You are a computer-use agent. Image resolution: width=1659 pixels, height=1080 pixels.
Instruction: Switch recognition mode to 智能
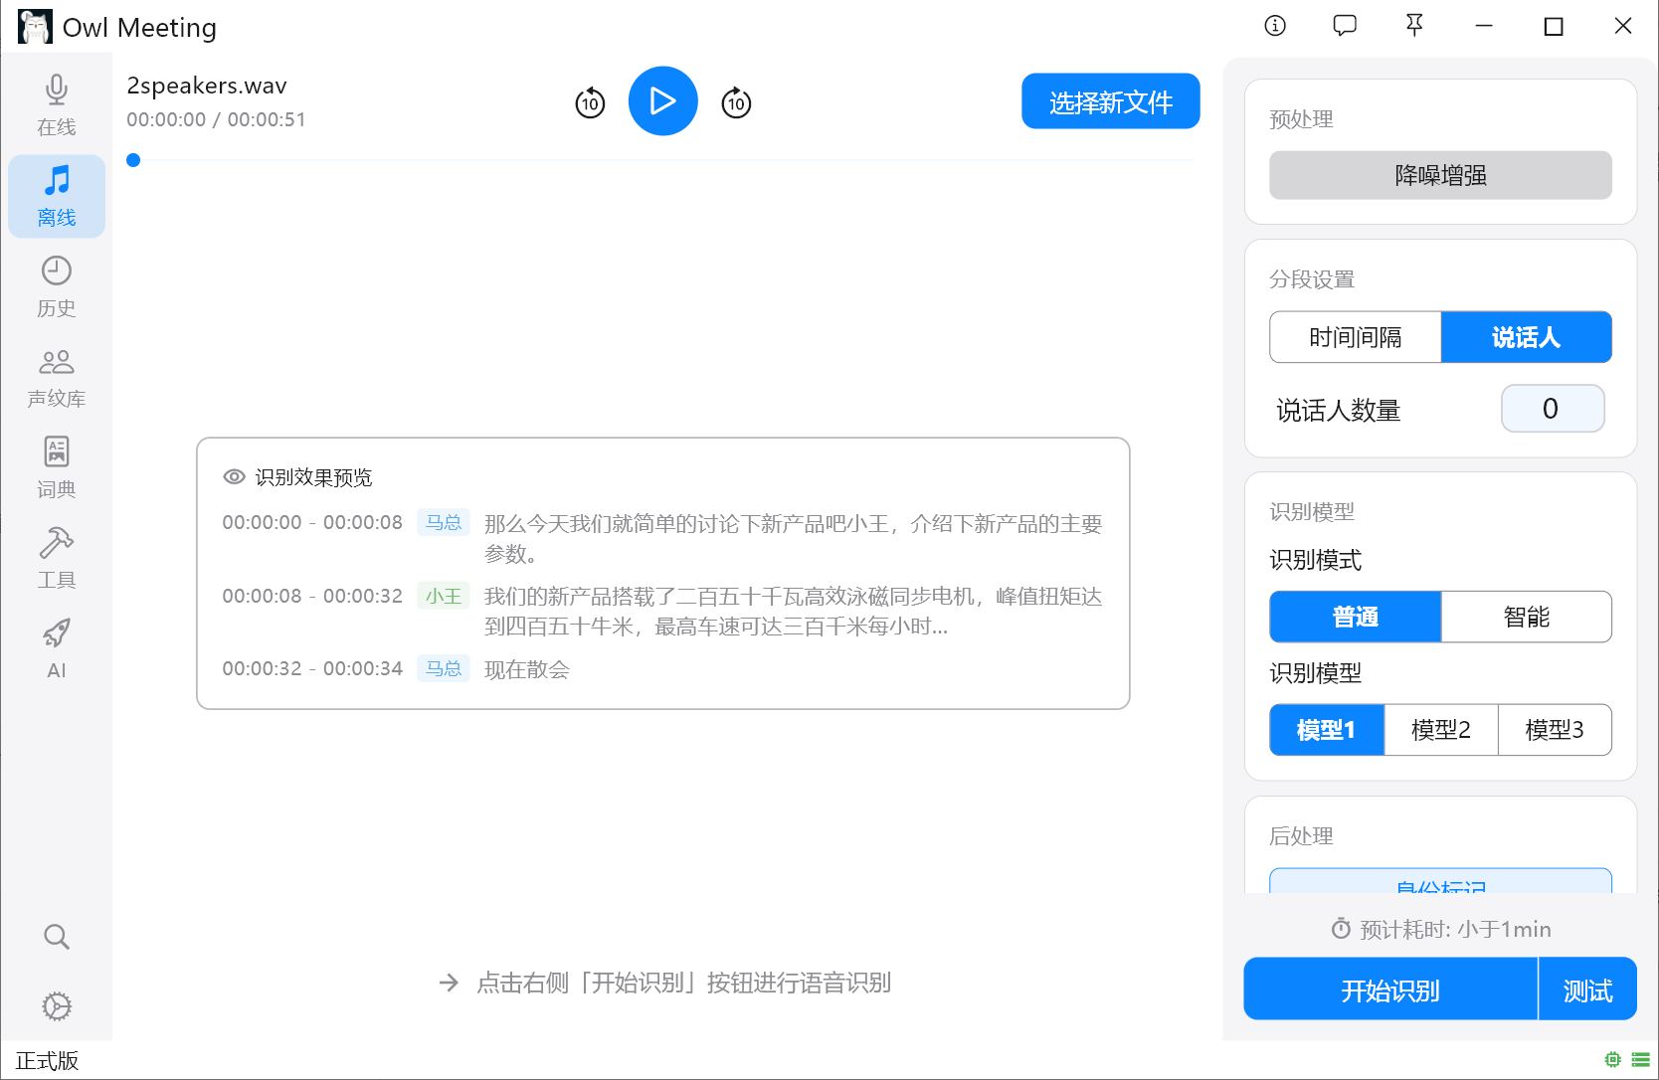[1526, 617]
